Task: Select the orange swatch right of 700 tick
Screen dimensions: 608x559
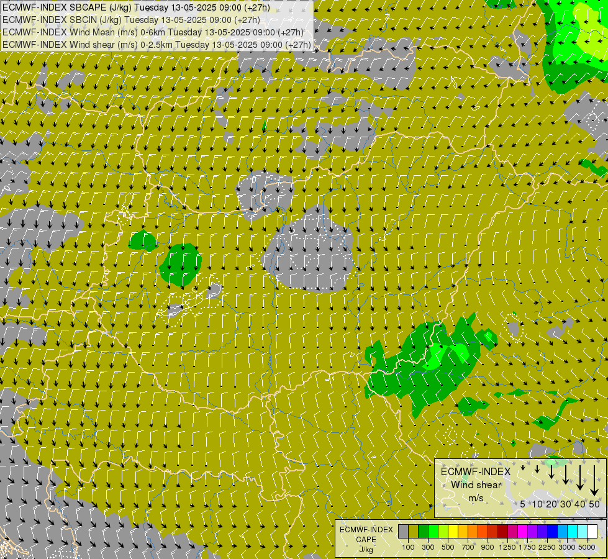Action: [x=473, y=531]
